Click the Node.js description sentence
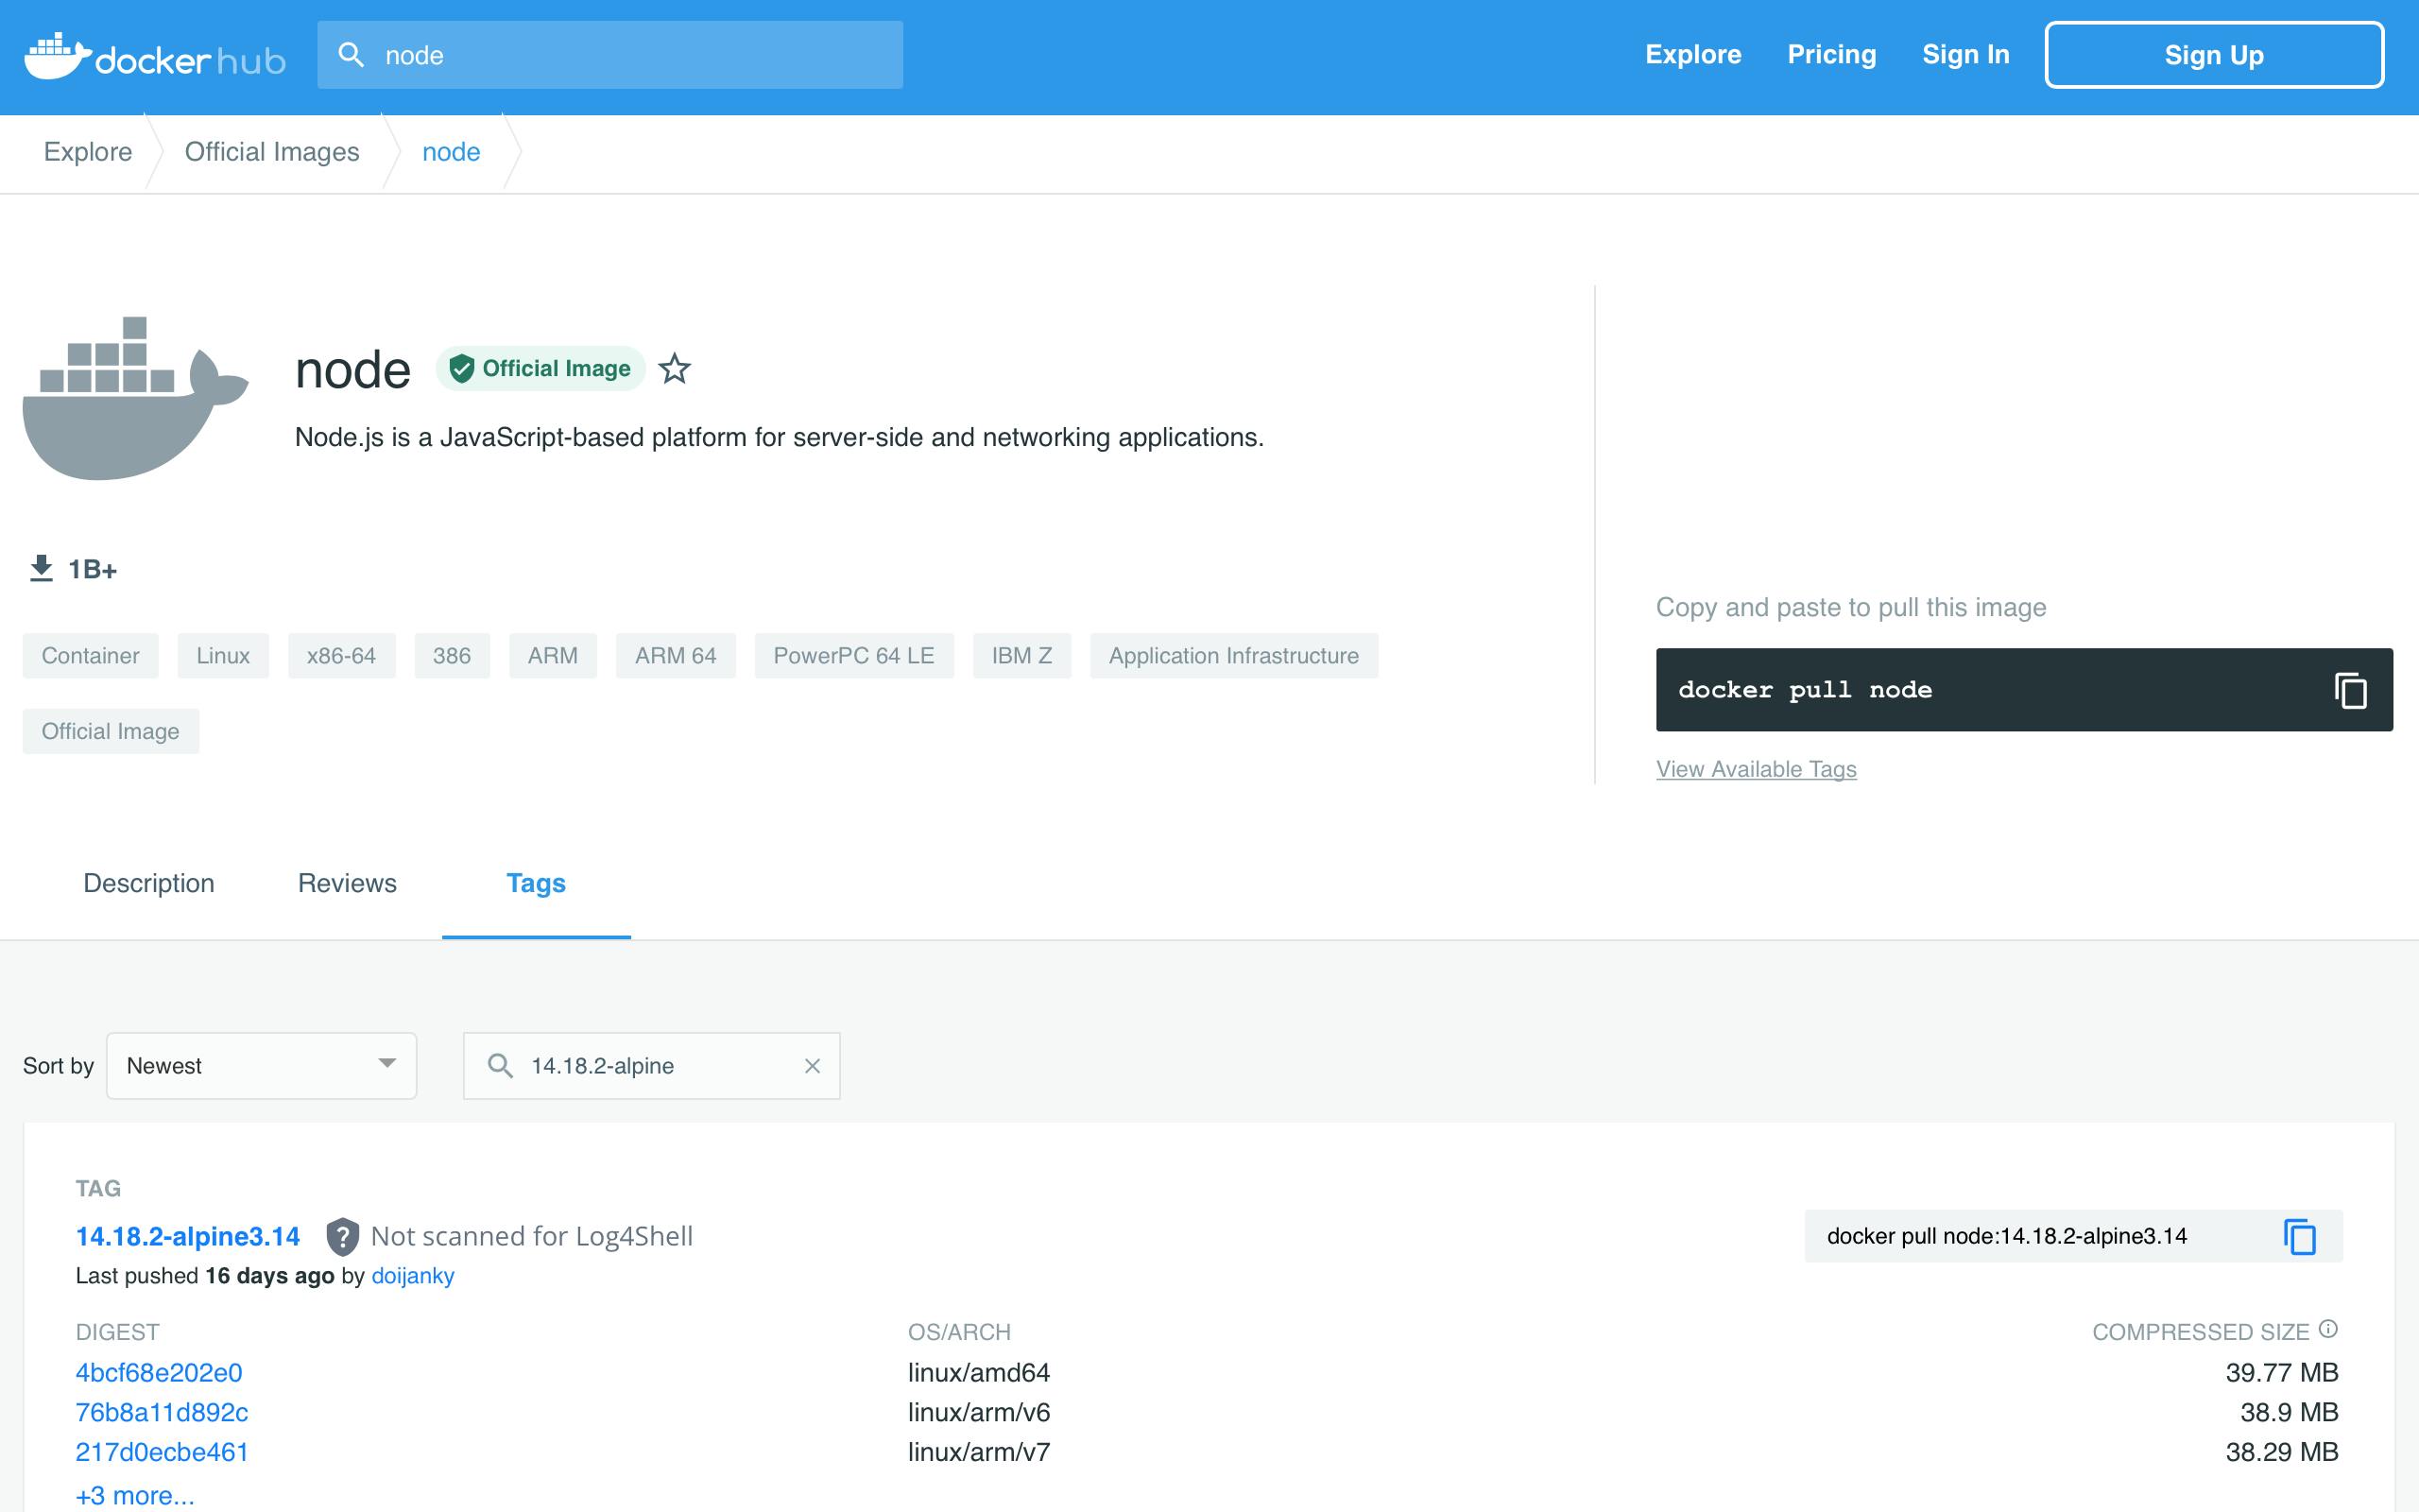 779,438
